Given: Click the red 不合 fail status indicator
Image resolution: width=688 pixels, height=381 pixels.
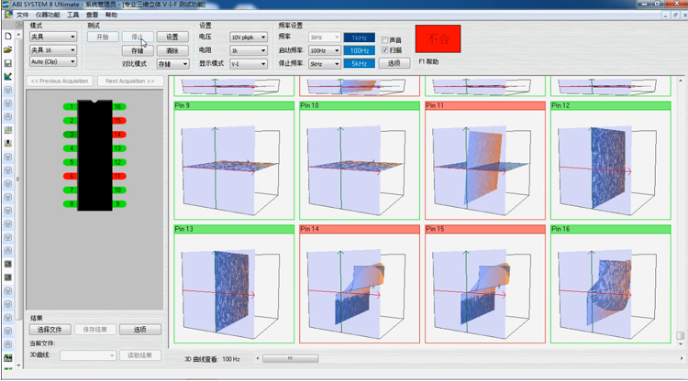Looking at the screenshot, I should tap(438, 40).
